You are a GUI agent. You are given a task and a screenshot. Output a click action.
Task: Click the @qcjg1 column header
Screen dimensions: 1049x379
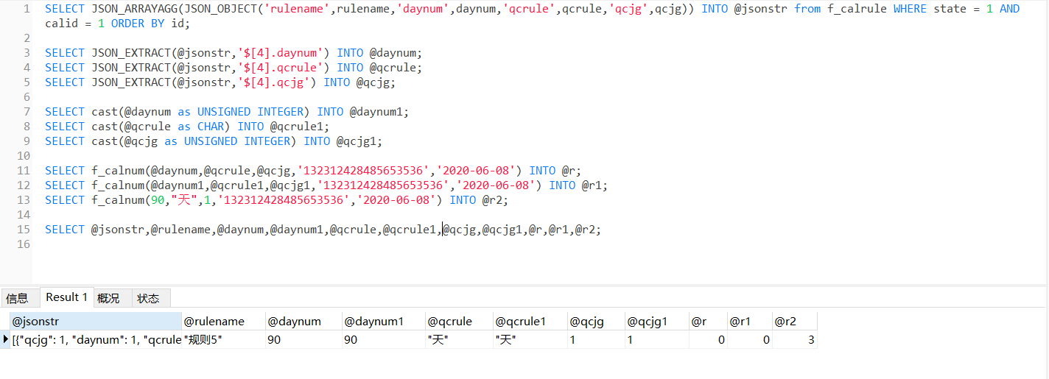pos(656,322)
